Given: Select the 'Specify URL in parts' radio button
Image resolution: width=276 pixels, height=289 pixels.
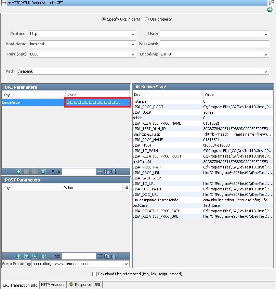Looking at the screenshot, I should coord(104,20).
